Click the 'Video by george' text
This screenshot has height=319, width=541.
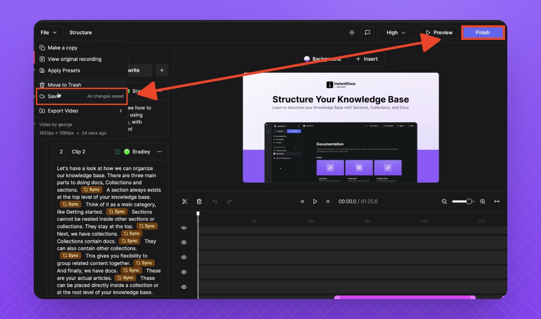[x=56, y=124]
